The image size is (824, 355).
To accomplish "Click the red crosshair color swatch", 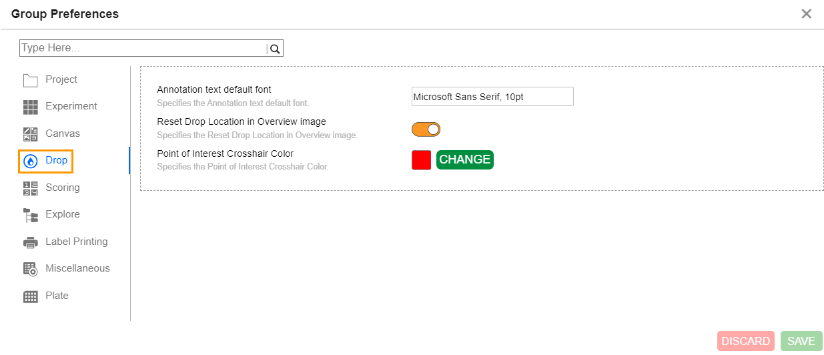I will pos(421,160).
